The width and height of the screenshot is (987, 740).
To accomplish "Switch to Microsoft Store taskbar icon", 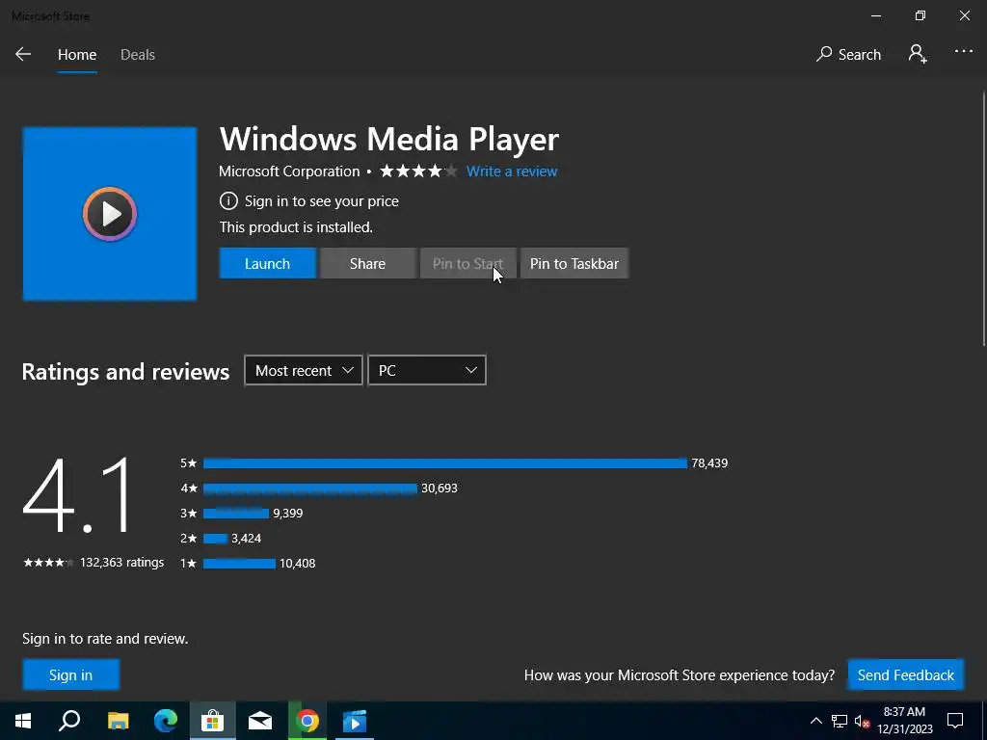I will [x=213, y=721].
